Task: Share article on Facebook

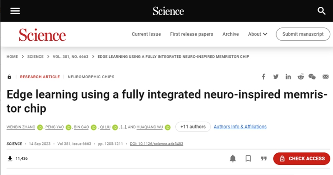Action: point(263,76)
